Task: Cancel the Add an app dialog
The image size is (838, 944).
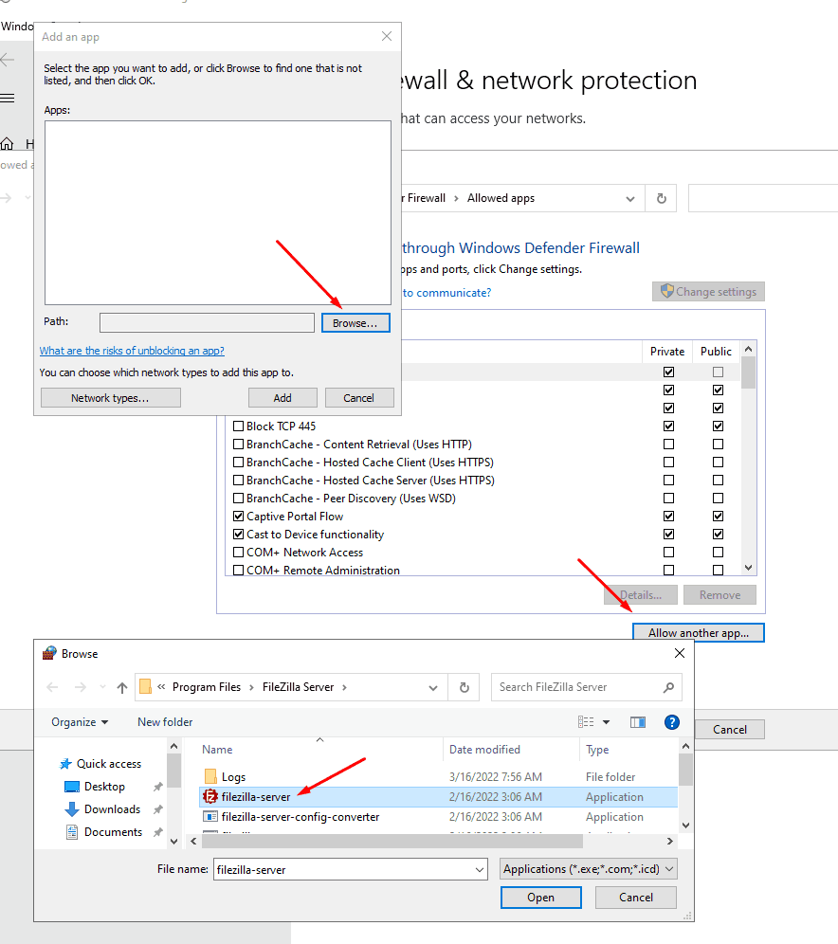Action: (358, 398)
